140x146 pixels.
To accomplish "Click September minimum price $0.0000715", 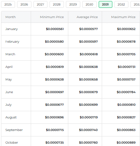I will 55,130.
